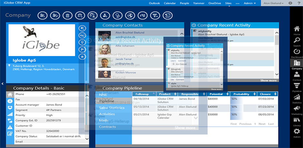
Task: Click the add person contact toolbar icon
Action: coord(105,15)
